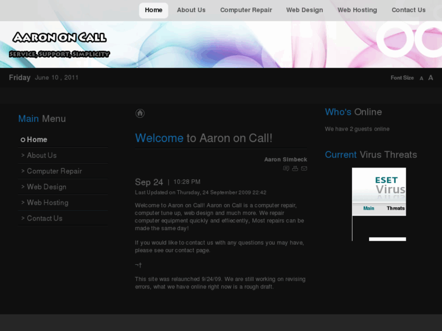Go to Web Design in top navigation

305,10
